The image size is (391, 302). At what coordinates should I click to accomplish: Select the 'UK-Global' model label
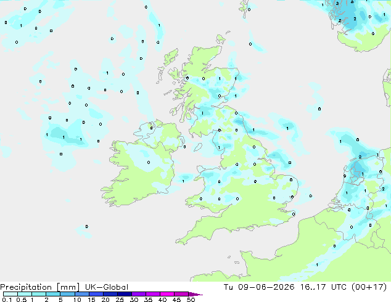tap(107, 287)
